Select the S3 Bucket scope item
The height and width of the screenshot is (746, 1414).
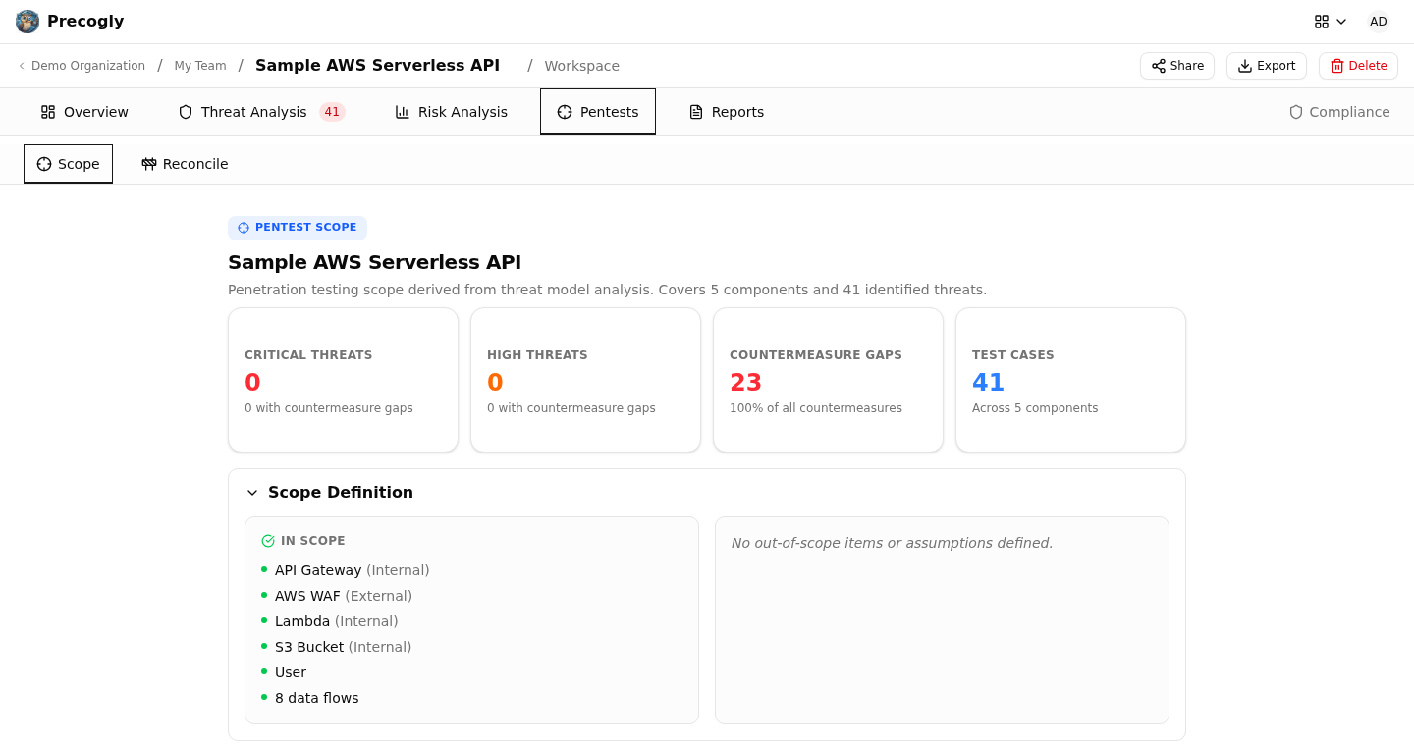pyautogui.click(x=343, y=647)
